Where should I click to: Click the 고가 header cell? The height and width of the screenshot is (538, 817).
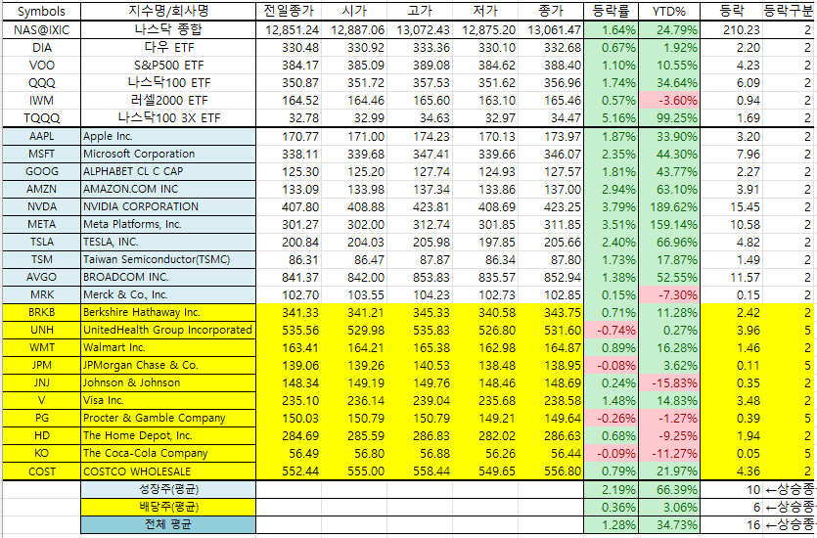point(420,12)
